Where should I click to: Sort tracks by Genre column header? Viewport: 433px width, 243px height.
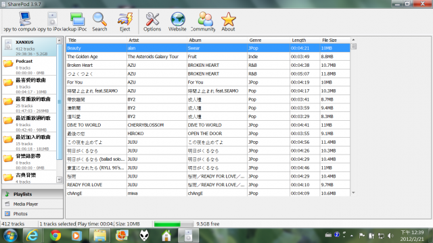pyautogui.click(x=269, y=40)
